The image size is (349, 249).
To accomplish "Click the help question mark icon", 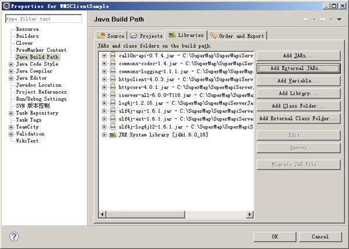I will tap(15, 236).
